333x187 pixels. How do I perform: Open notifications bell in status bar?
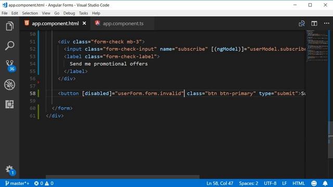click(325, 183)
